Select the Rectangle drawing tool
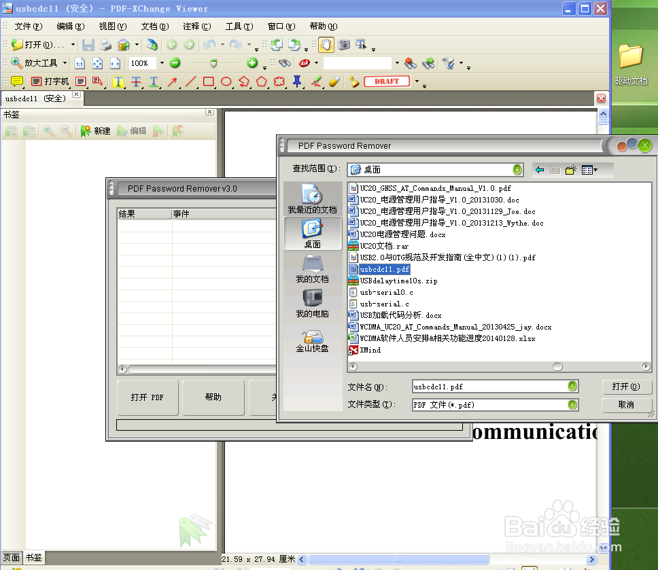Viewport: 658px width, 570px height. tap(209, 82)
